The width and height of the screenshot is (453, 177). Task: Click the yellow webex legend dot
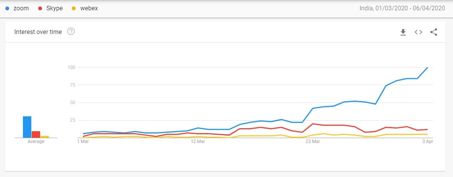click(x=74, y=8)
